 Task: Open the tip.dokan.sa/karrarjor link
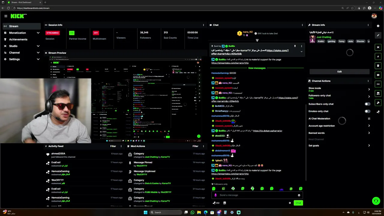[267, 131]
